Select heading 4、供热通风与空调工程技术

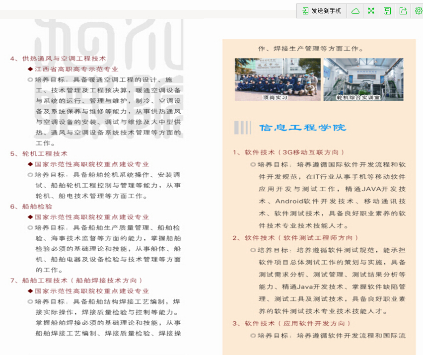click(58, 59)
